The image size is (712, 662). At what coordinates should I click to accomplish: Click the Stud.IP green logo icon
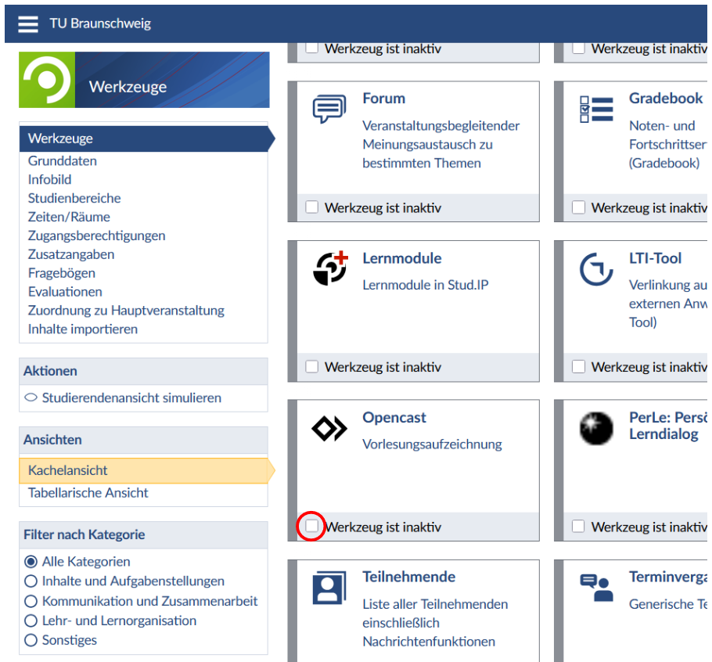click(x=47, y=80)
